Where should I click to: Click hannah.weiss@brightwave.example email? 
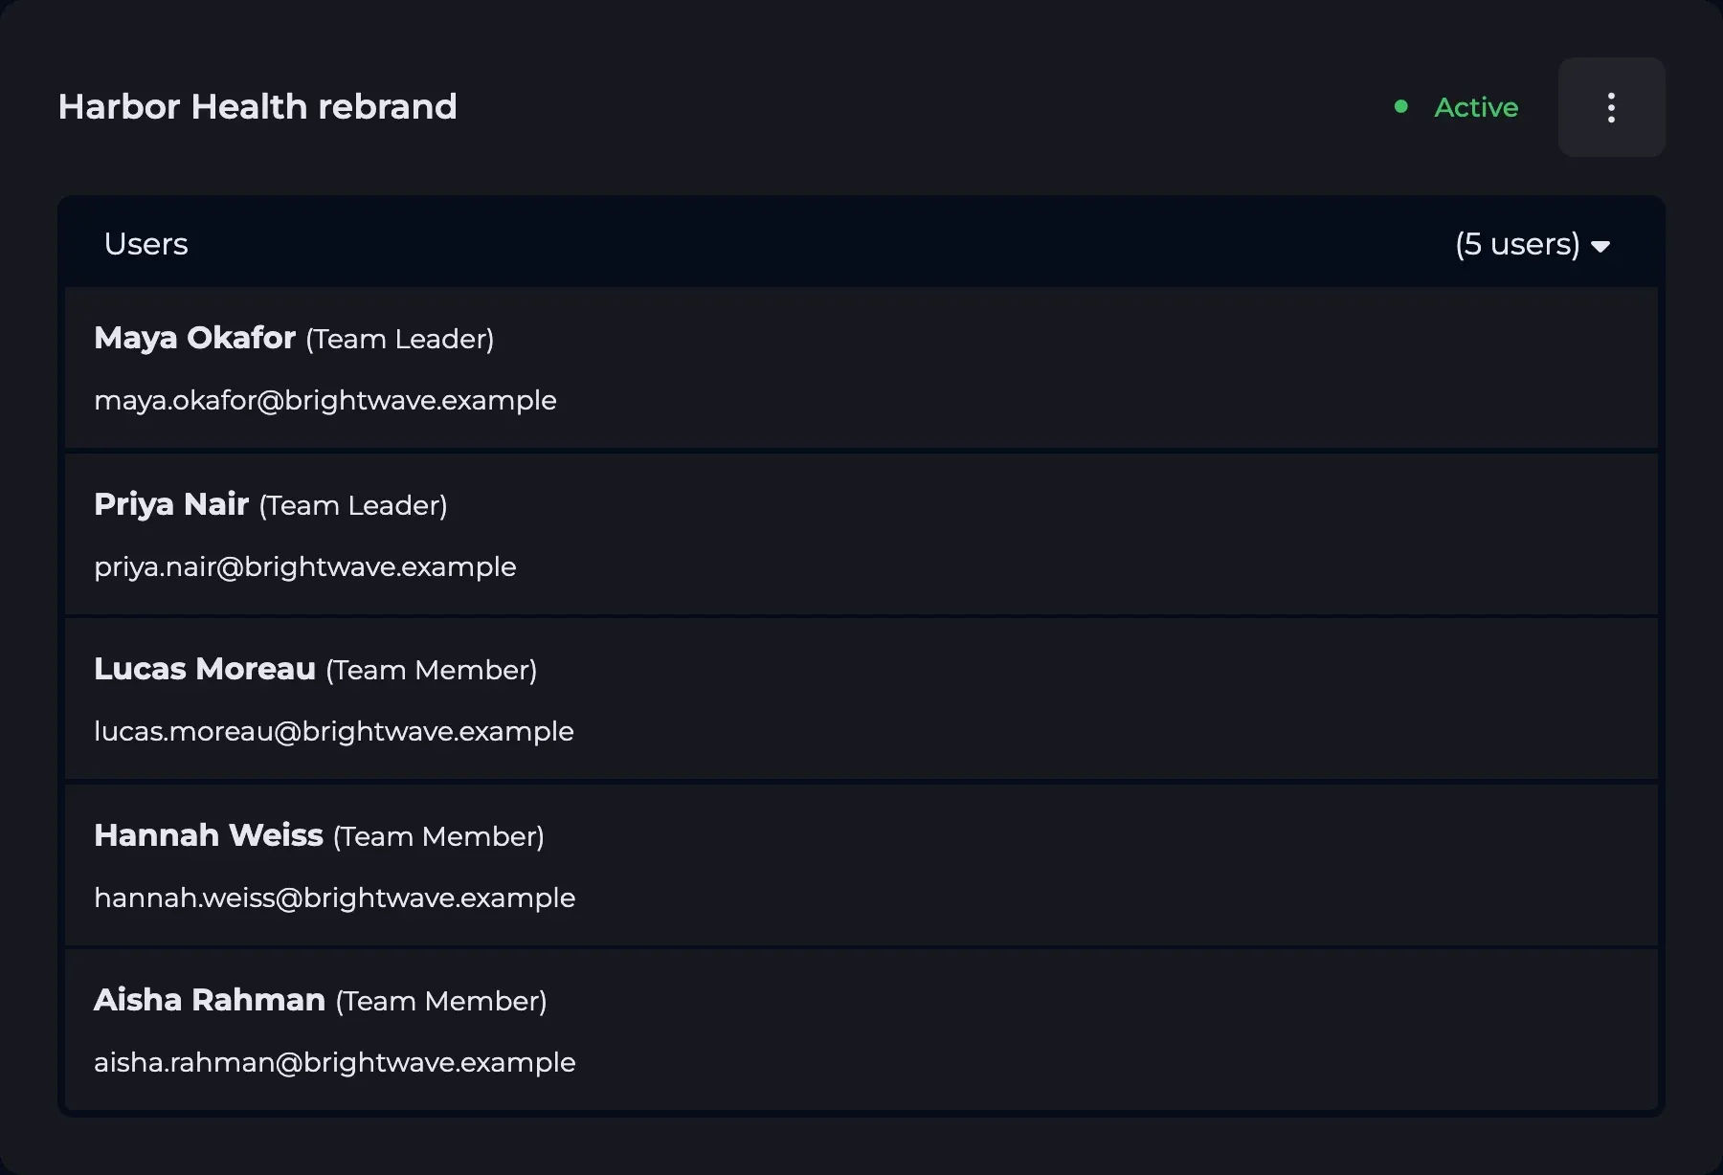[x=335, y=898]
